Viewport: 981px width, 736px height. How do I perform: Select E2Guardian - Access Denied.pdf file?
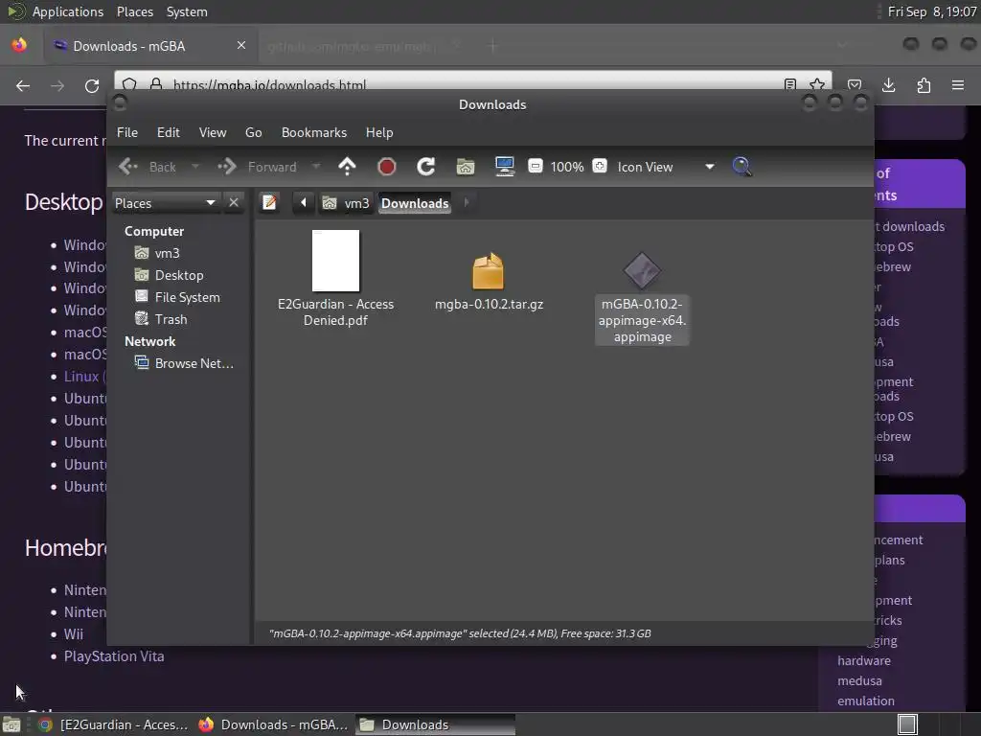[x=336, y=279]
